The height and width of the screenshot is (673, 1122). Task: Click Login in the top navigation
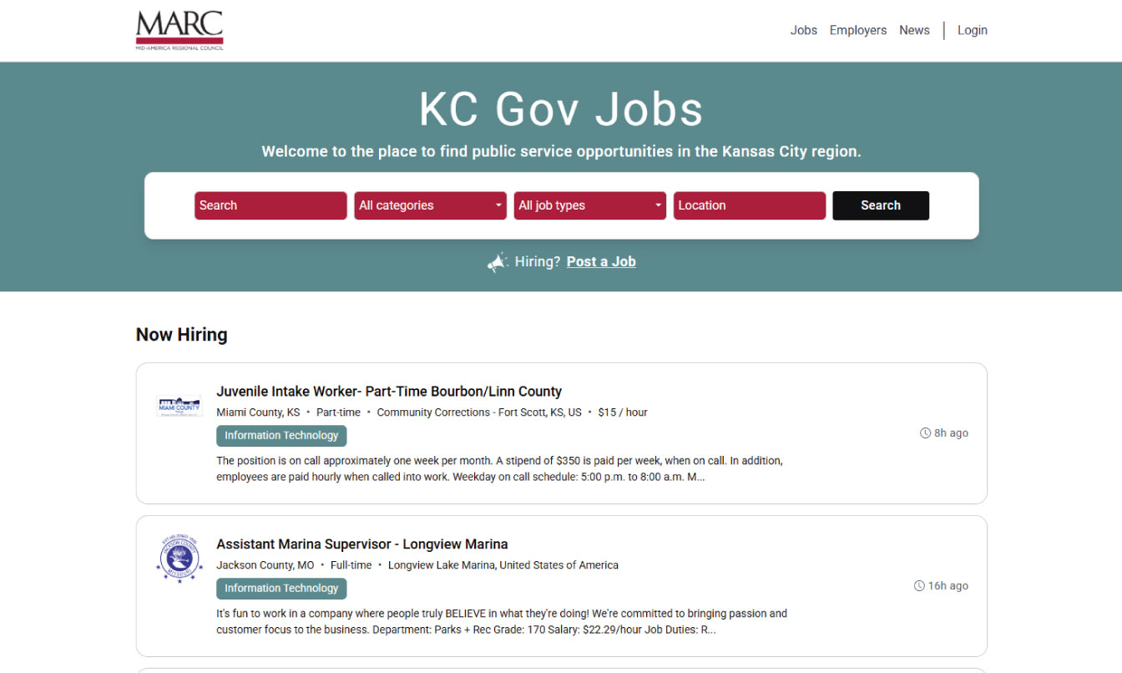point(972,30)
